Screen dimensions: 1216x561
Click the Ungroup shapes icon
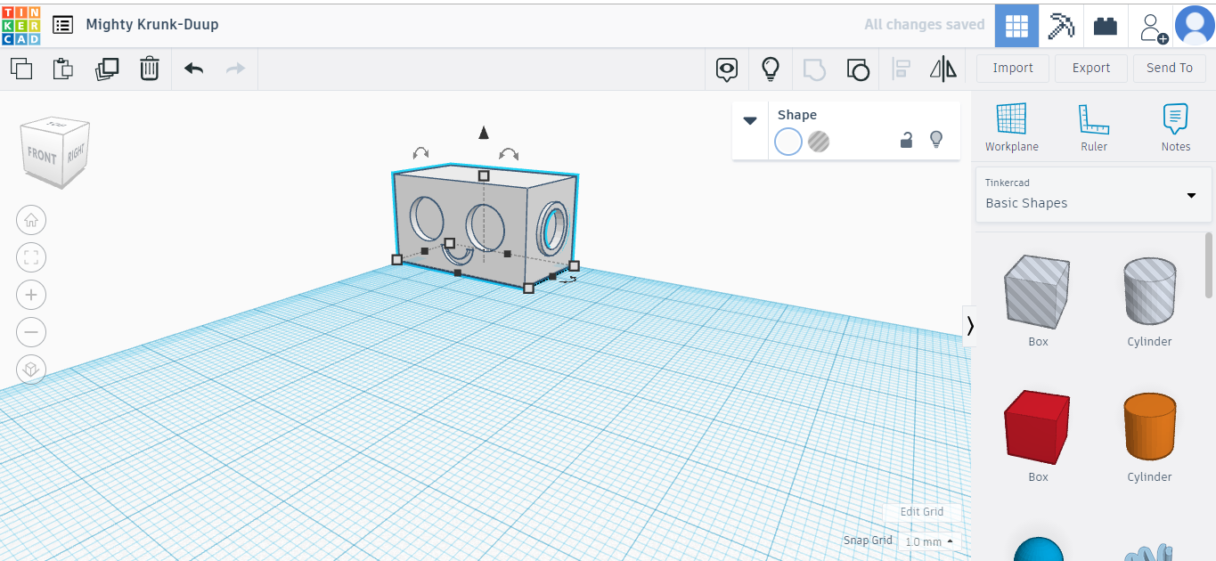(857, 69)
